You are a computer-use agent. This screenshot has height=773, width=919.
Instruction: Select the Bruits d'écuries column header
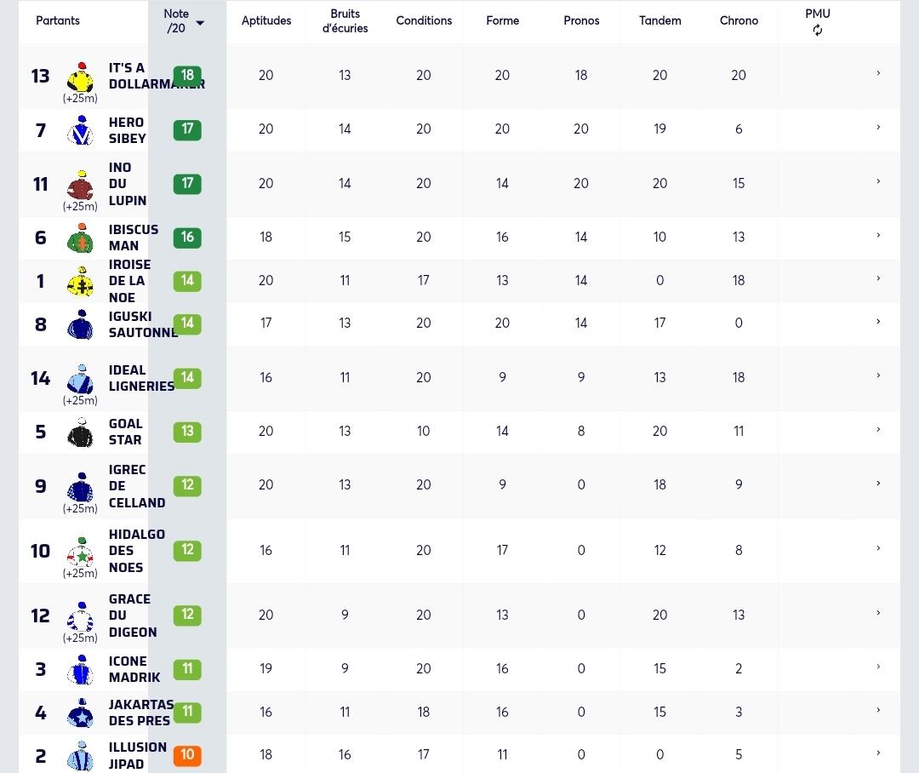(345, 20)
